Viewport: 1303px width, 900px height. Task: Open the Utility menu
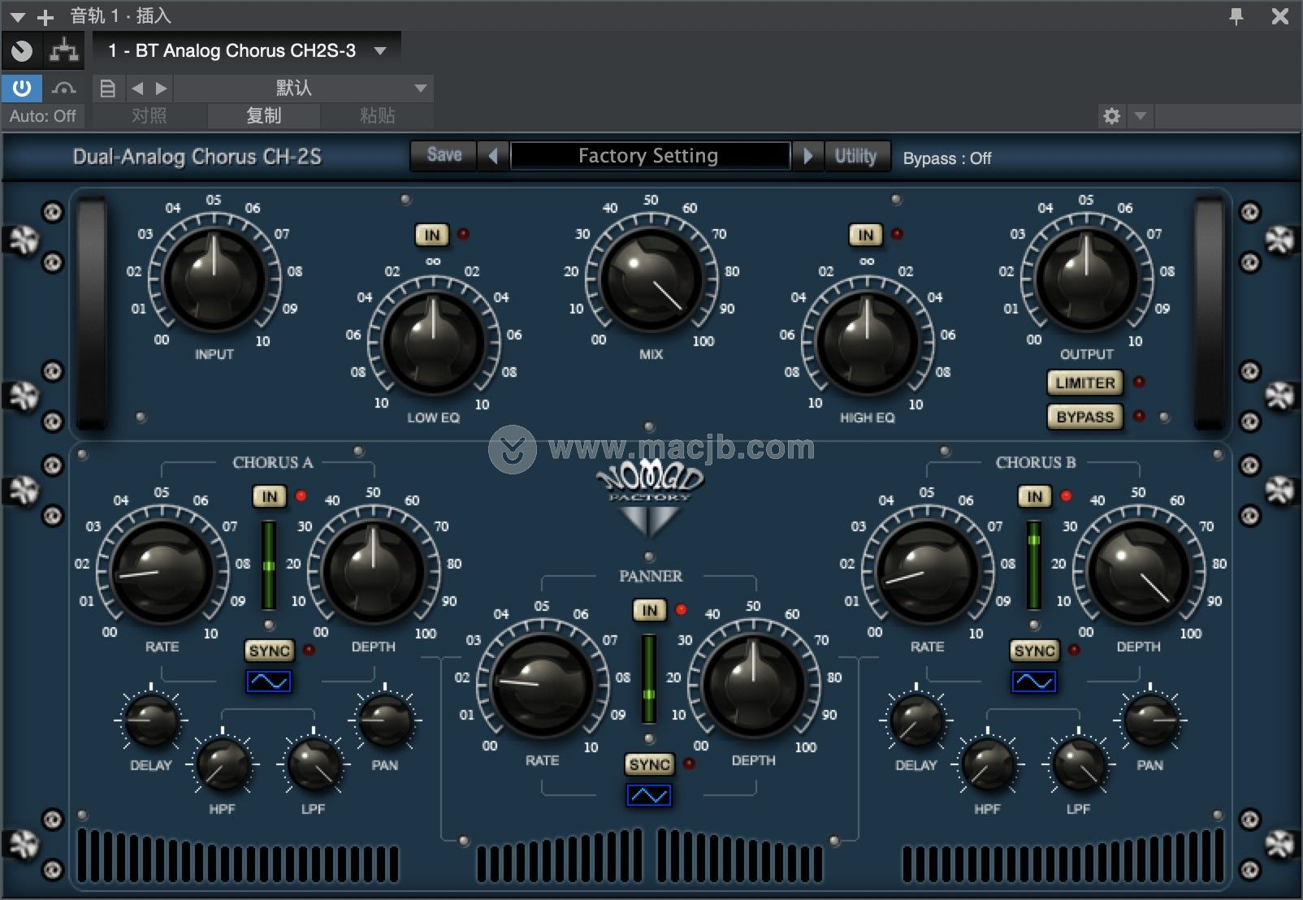tap(856, 155)
